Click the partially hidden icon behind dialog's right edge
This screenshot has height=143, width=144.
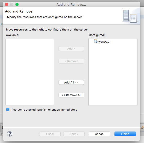pyautogui.click(x=142, y=128)
